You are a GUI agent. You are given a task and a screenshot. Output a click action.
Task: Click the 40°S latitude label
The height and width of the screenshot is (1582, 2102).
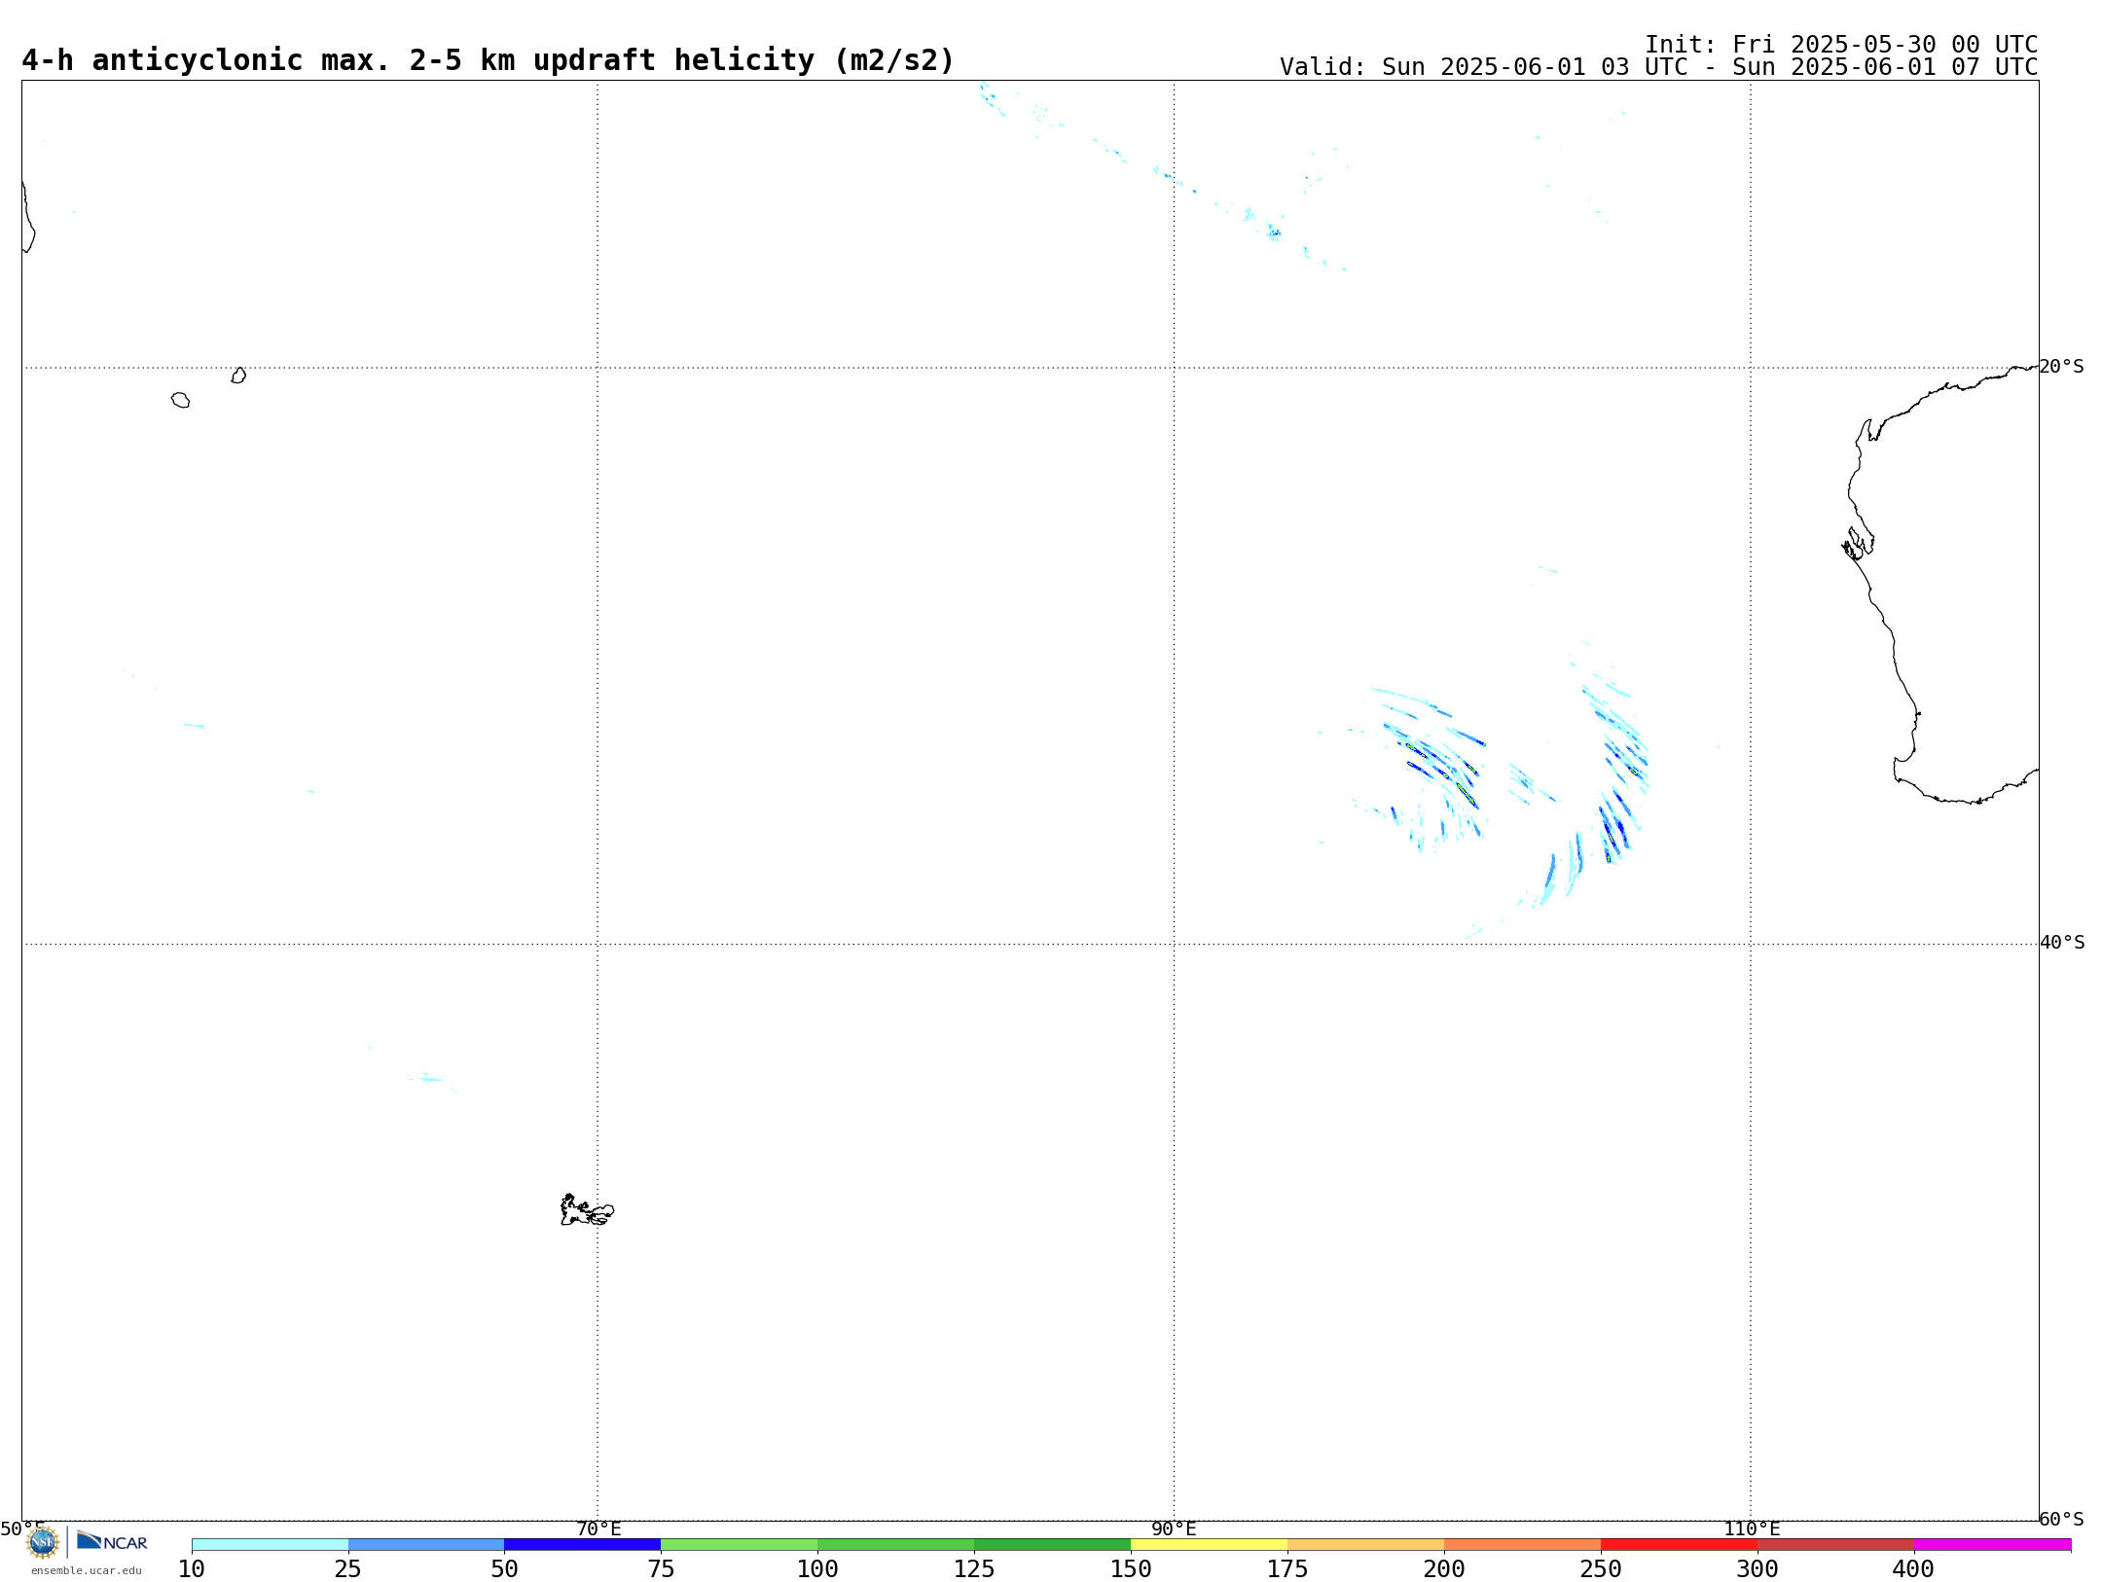(2062, 943)
